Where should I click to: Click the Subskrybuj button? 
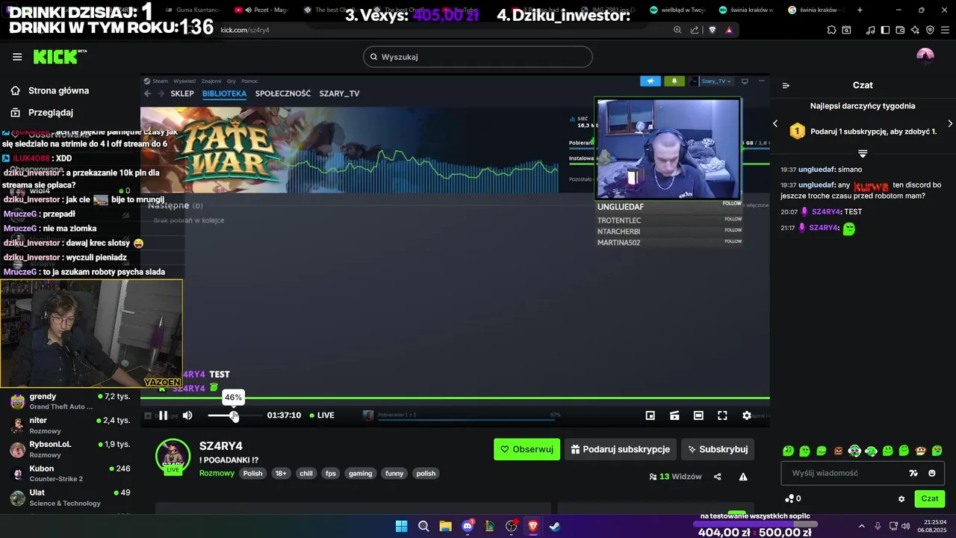pyautogui.click(x=717, y=449)
